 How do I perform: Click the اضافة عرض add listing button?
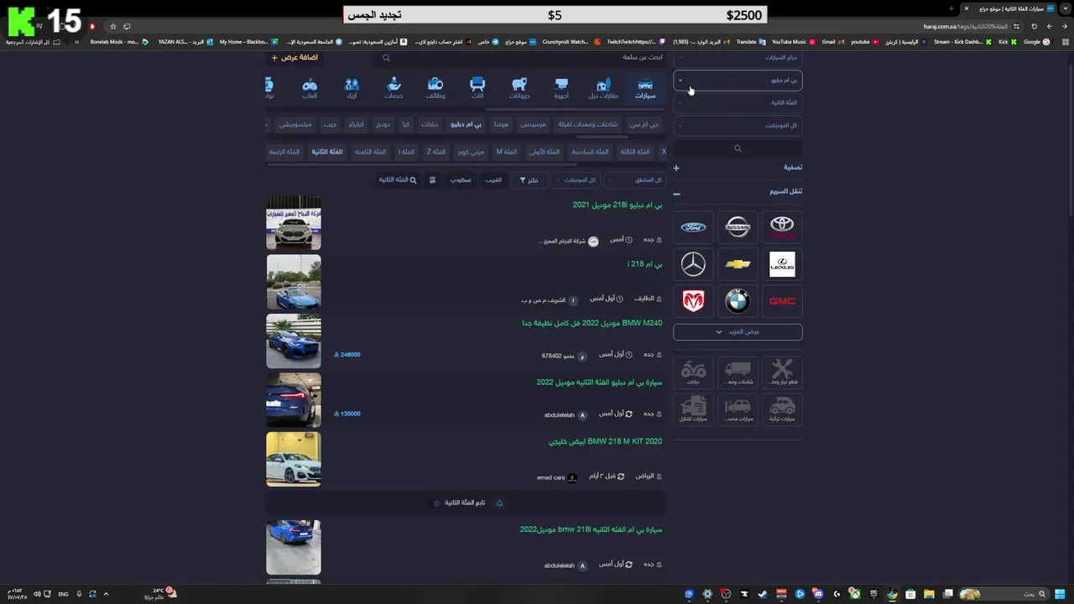pos(295,58)
